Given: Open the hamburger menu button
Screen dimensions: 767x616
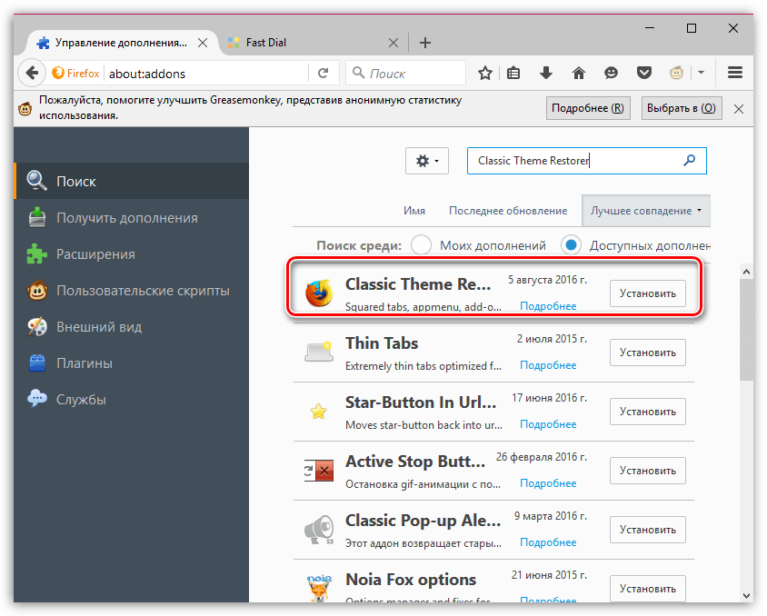Looking at the screenshot, I should click(735, 73).
